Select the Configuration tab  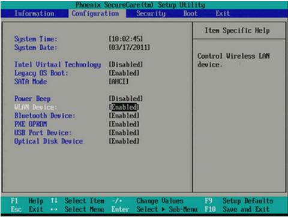(95, 14)
